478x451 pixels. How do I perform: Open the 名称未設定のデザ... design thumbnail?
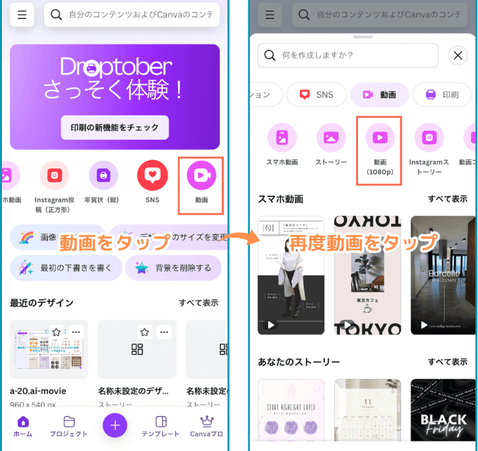pos(137,349)
